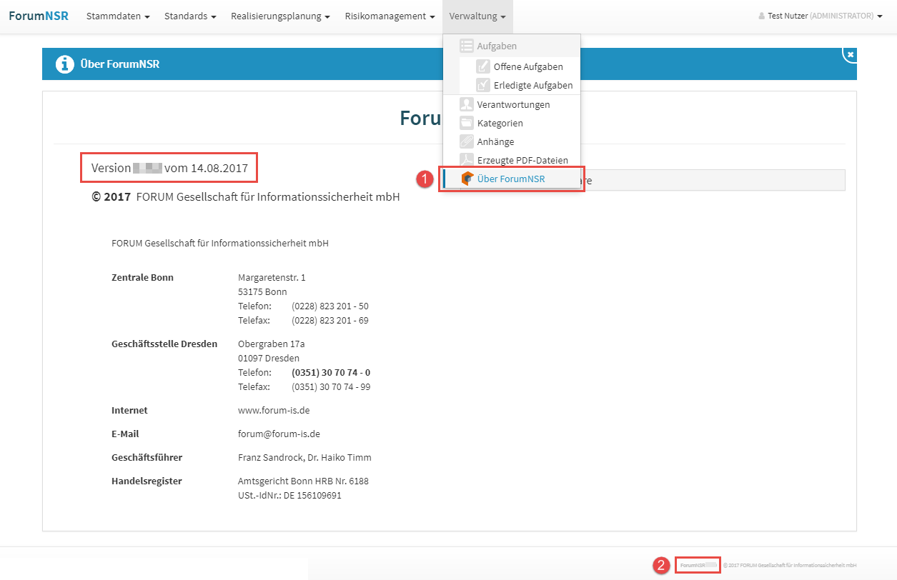Open the Test Nutzer user menu
The height and width of the screenshot is (580, 897).
[x=821, y=16]
